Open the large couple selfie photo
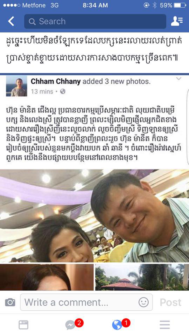Screen dimensions: 189x336 click(94, 216)
